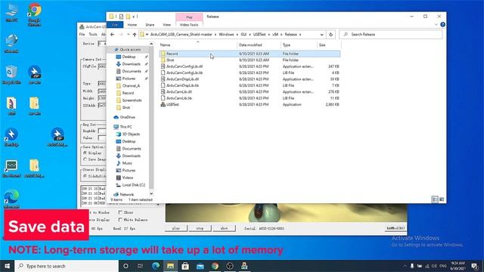Open Microsoft Edge from taskbar
Viewport: 484px width, 272px height.
pos(156,266)
